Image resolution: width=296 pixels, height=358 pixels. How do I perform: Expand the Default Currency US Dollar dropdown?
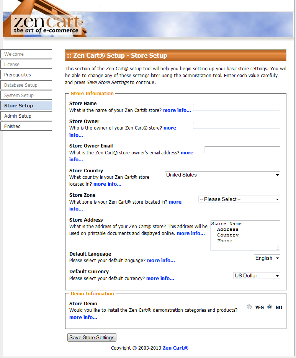pyautogui.click(x=257, y=275)
